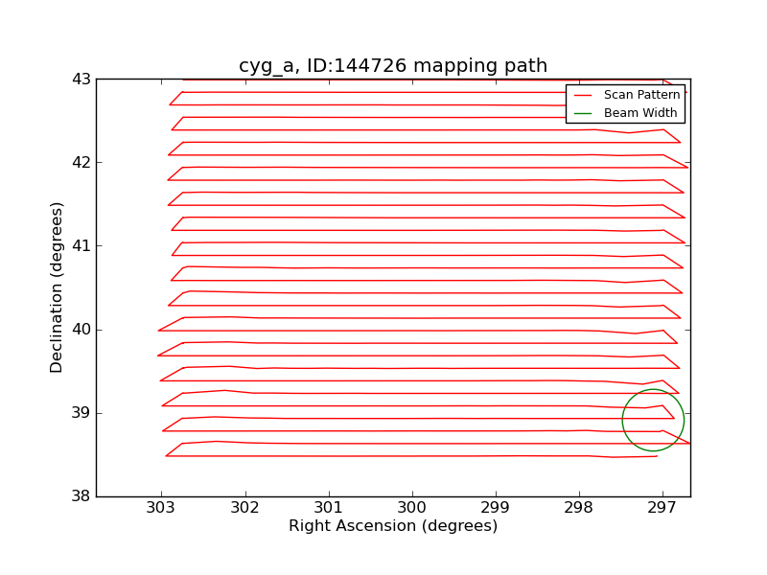Click the green line sample in legend

coord(583,113)
